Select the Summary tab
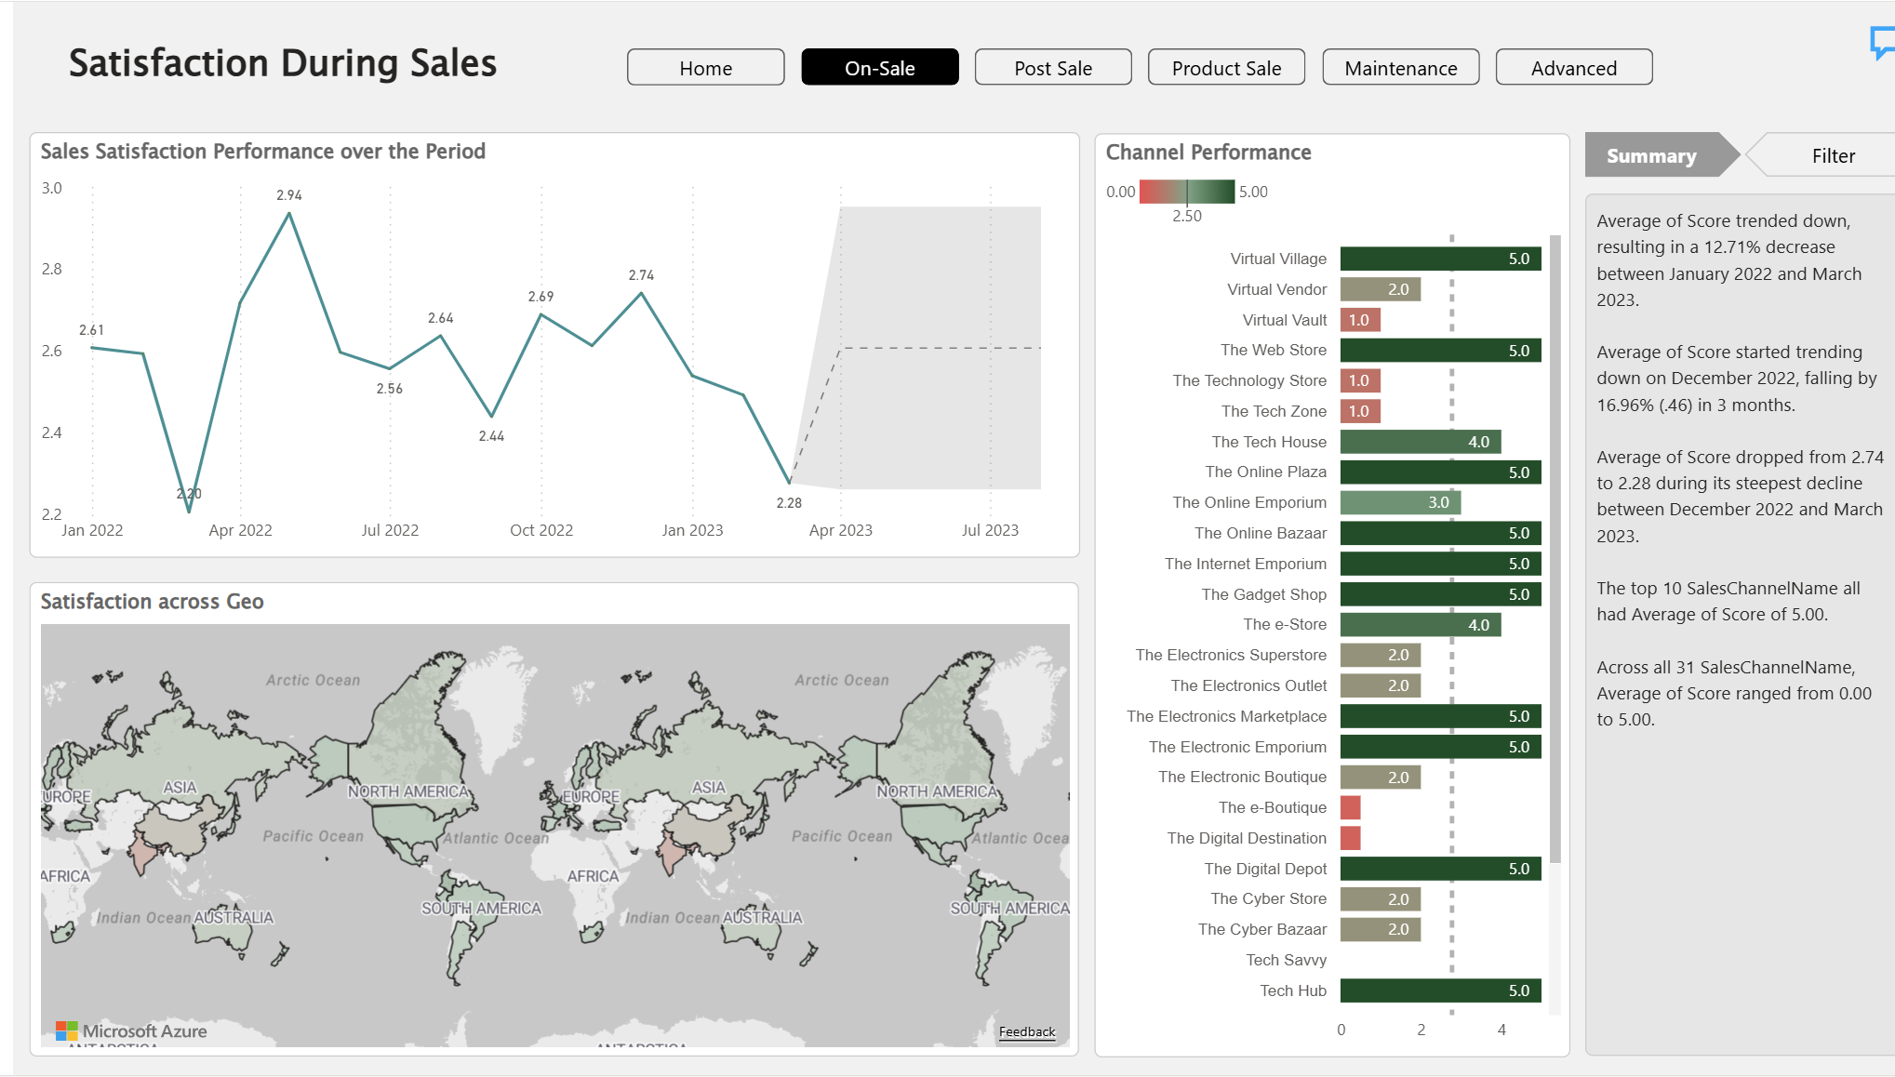The image size is (1895, 1077). click(x=1650, y=156)
